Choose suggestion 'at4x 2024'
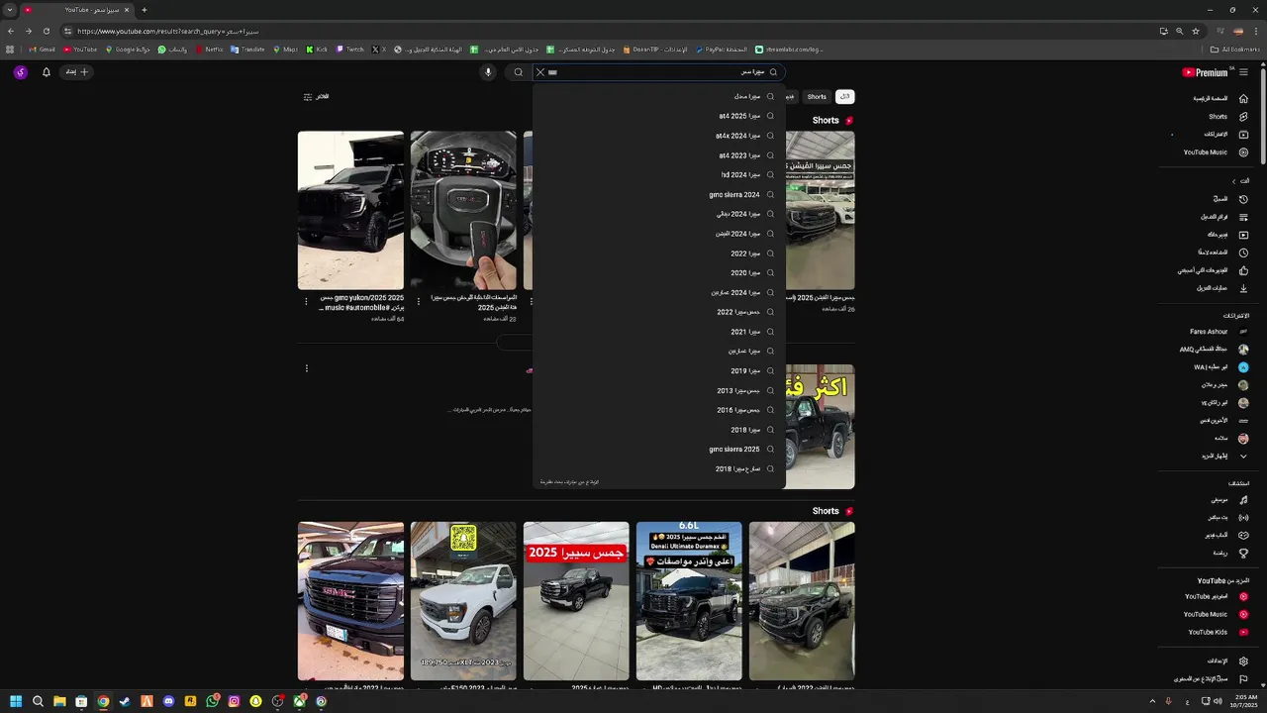The image size is (1267, 713). [659, 136]
